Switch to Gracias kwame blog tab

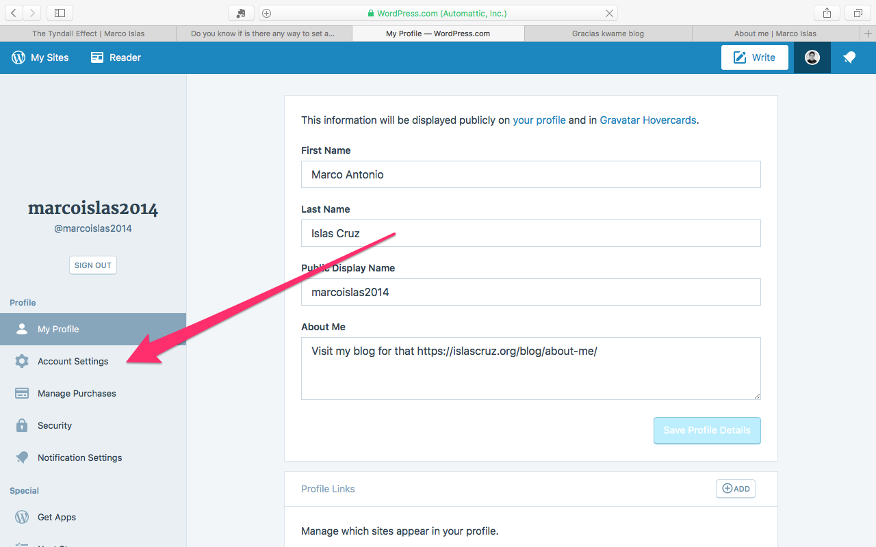click(608, 34)
